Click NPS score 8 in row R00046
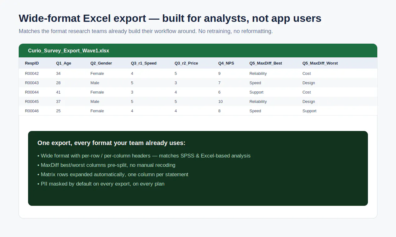 [220, 111]
